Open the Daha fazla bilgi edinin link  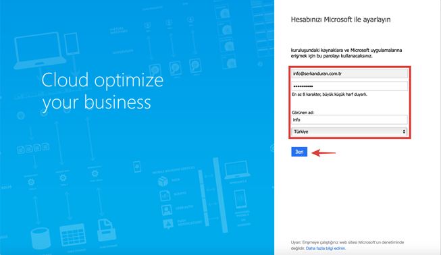[x=326, y=248]
